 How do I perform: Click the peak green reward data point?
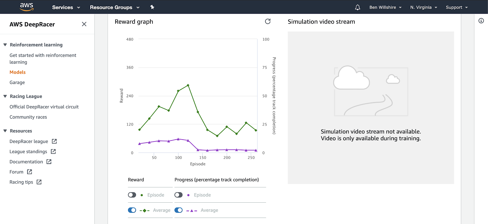[x=188, y=85]
